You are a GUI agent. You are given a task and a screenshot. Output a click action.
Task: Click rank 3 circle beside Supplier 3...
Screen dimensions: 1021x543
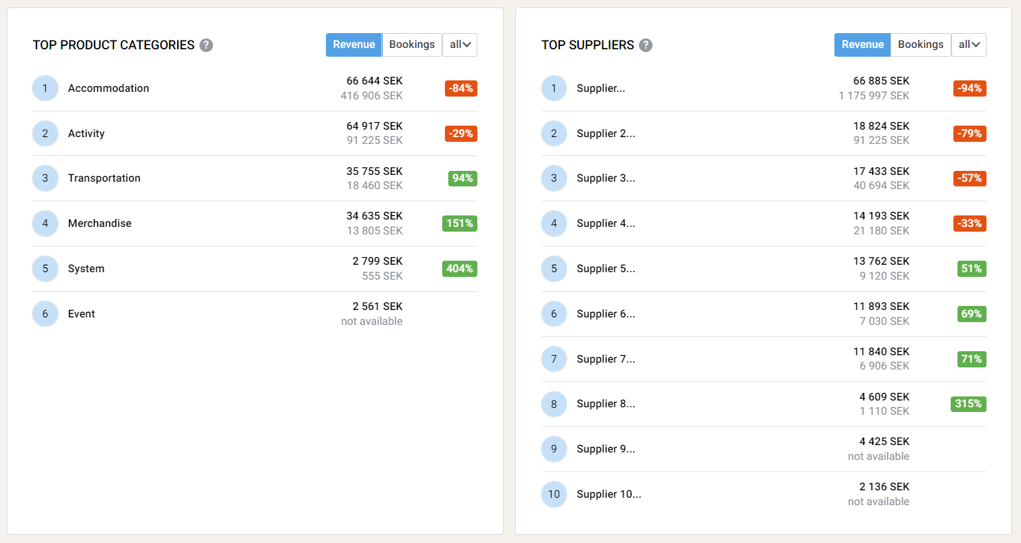point(554,178)
